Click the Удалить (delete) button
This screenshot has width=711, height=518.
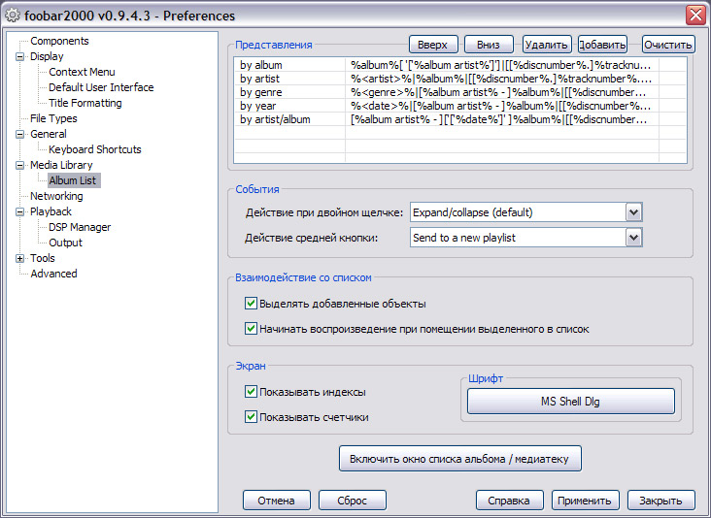pos(547,45)
